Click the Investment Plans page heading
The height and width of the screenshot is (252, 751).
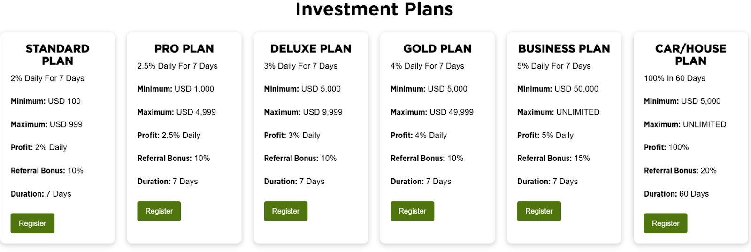click(374, 9)
